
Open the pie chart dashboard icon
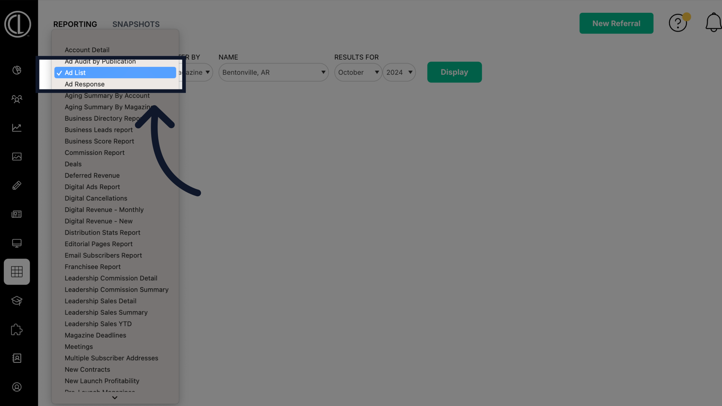(x=17, y=70)
